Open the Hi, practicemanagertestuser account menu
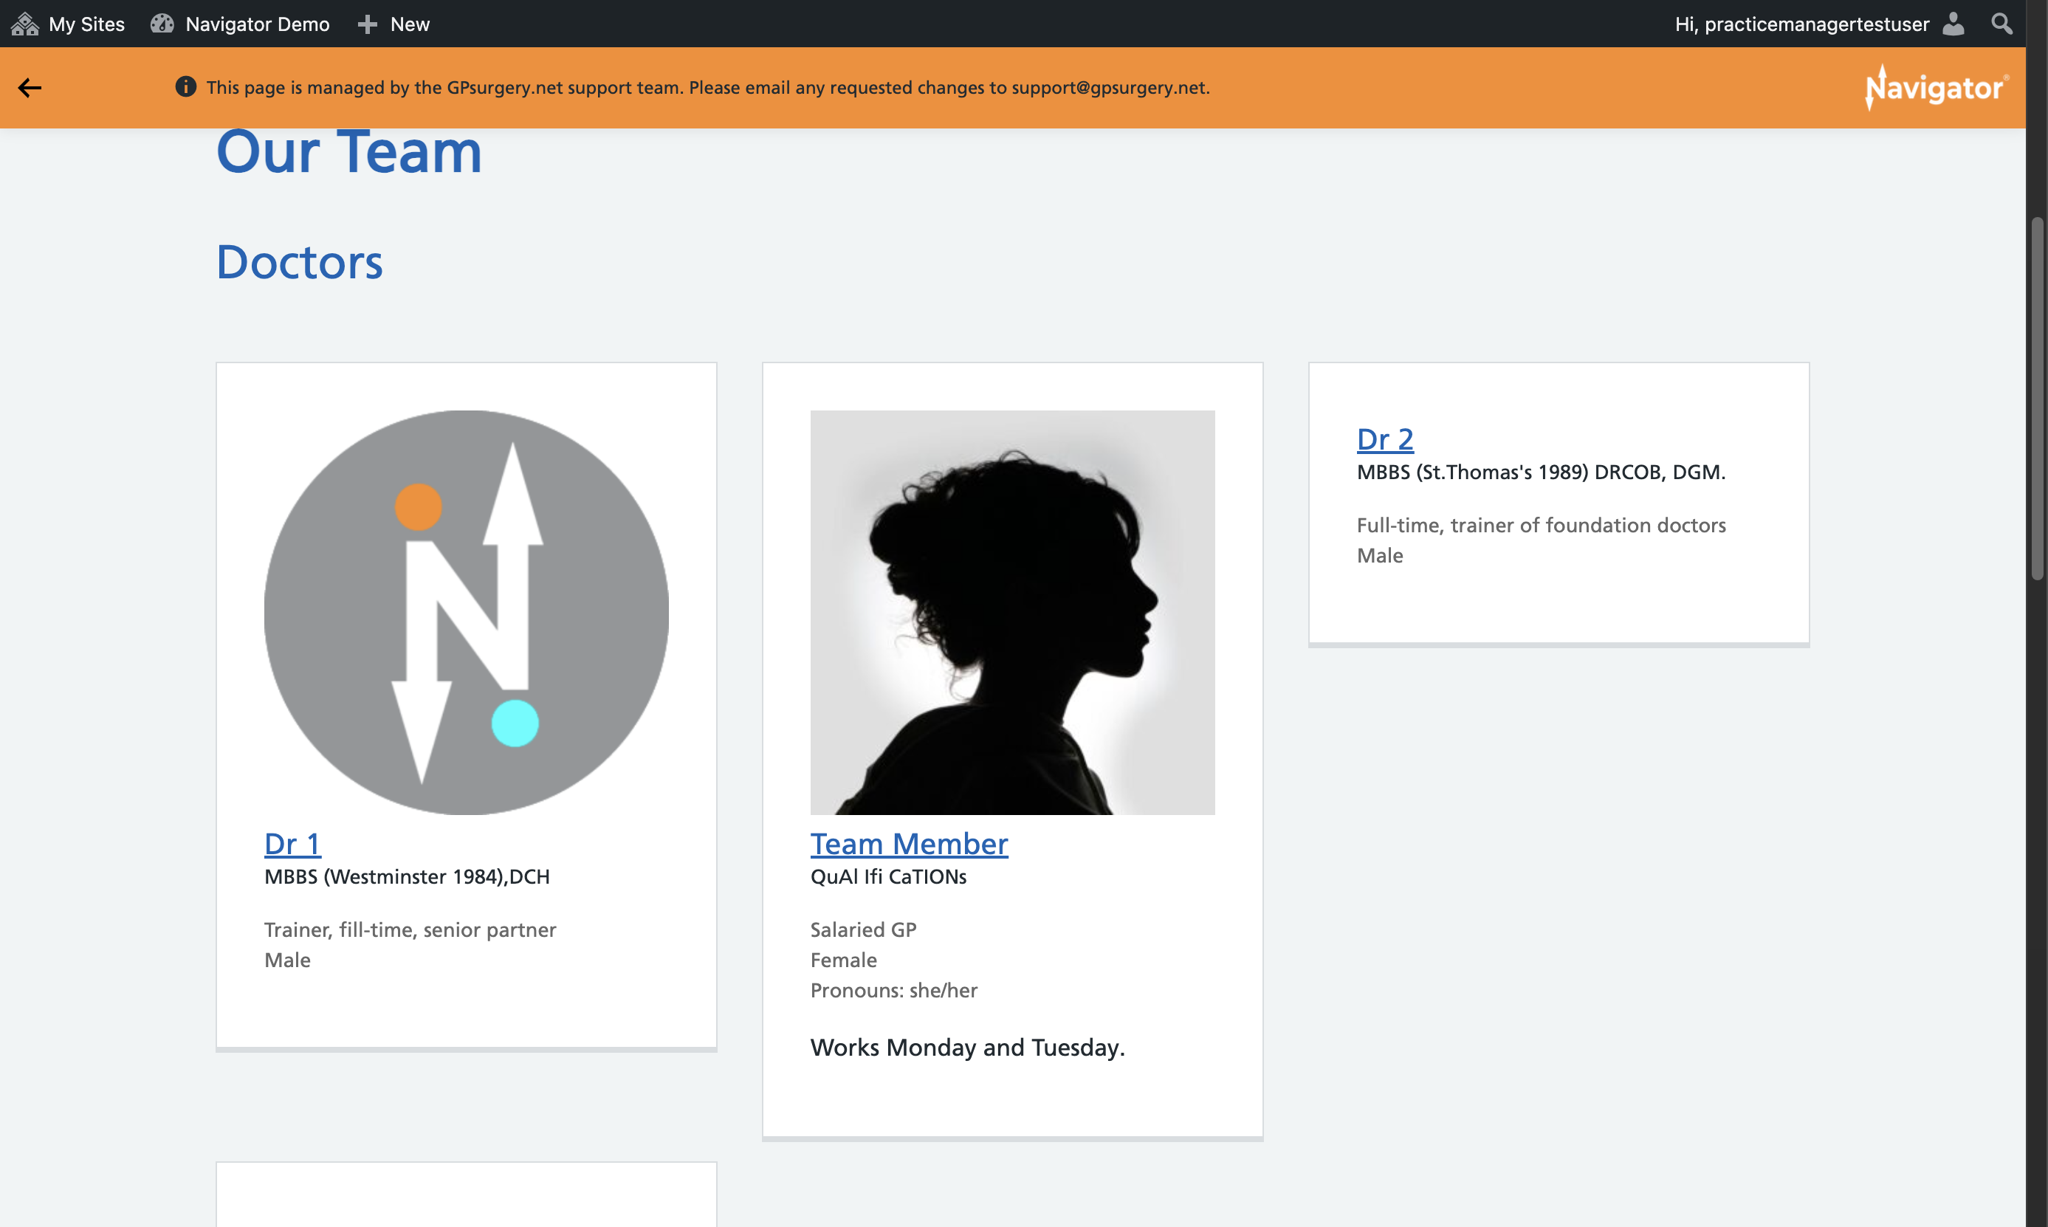Image resolution: width=2048 pixels, height=1227 pixels. (1819, 24)
